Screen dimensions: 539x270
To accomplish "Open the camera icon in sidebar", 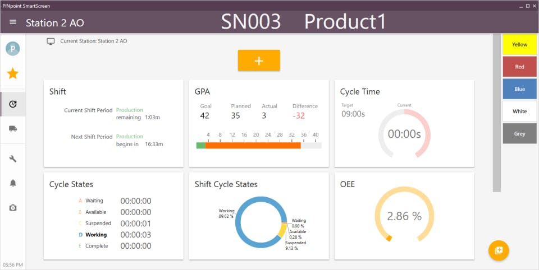I will pyautogui.click(x=13, y=208).
